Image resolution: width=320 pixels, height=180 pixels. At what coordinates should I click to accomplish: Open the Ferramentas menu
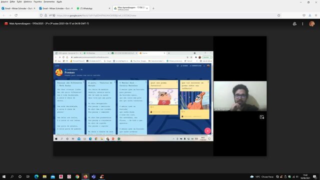tap(49, 1)
